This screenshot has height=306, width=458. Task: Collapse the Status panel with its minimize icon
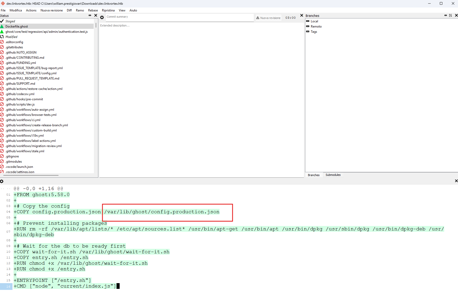[x=90, y=16]
